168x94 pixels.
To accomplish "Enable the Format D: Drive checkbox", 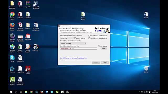I will point(89,38).
